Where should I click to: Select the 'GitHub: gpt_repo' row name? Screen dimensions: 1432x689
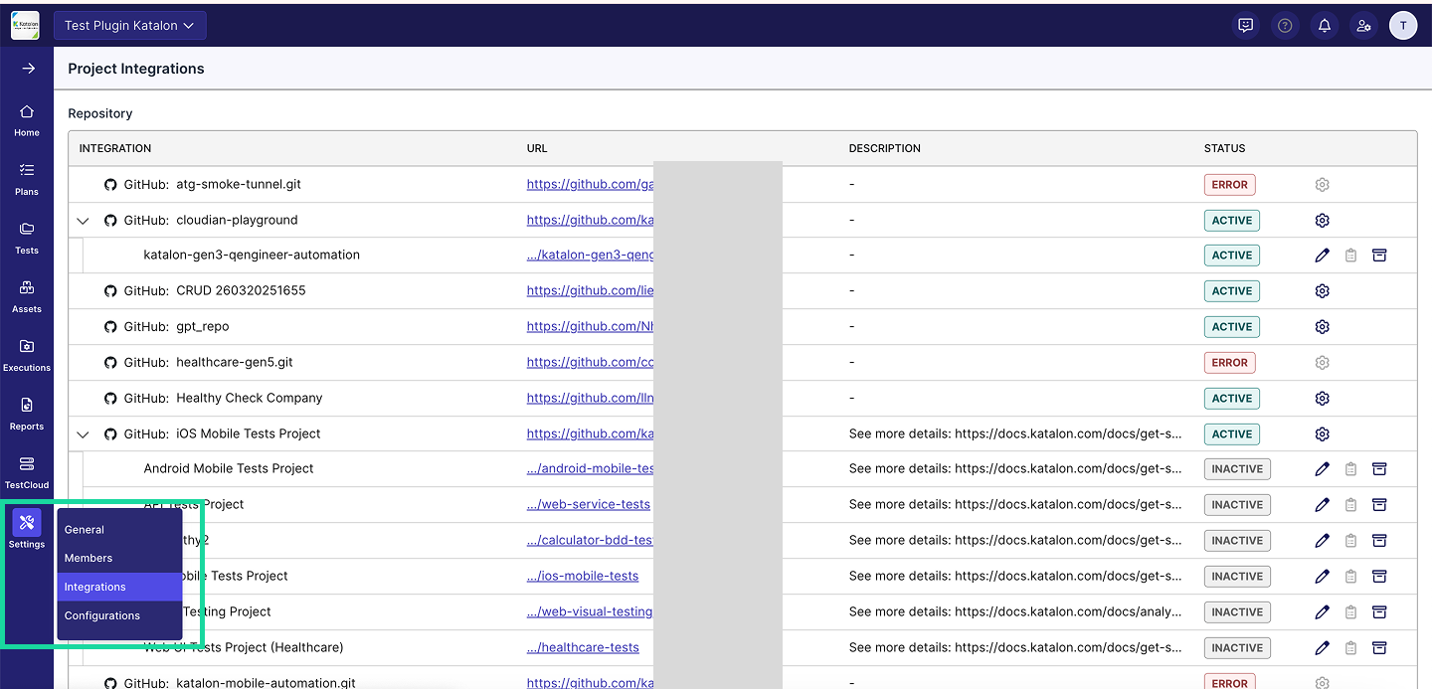click(177, 327)
